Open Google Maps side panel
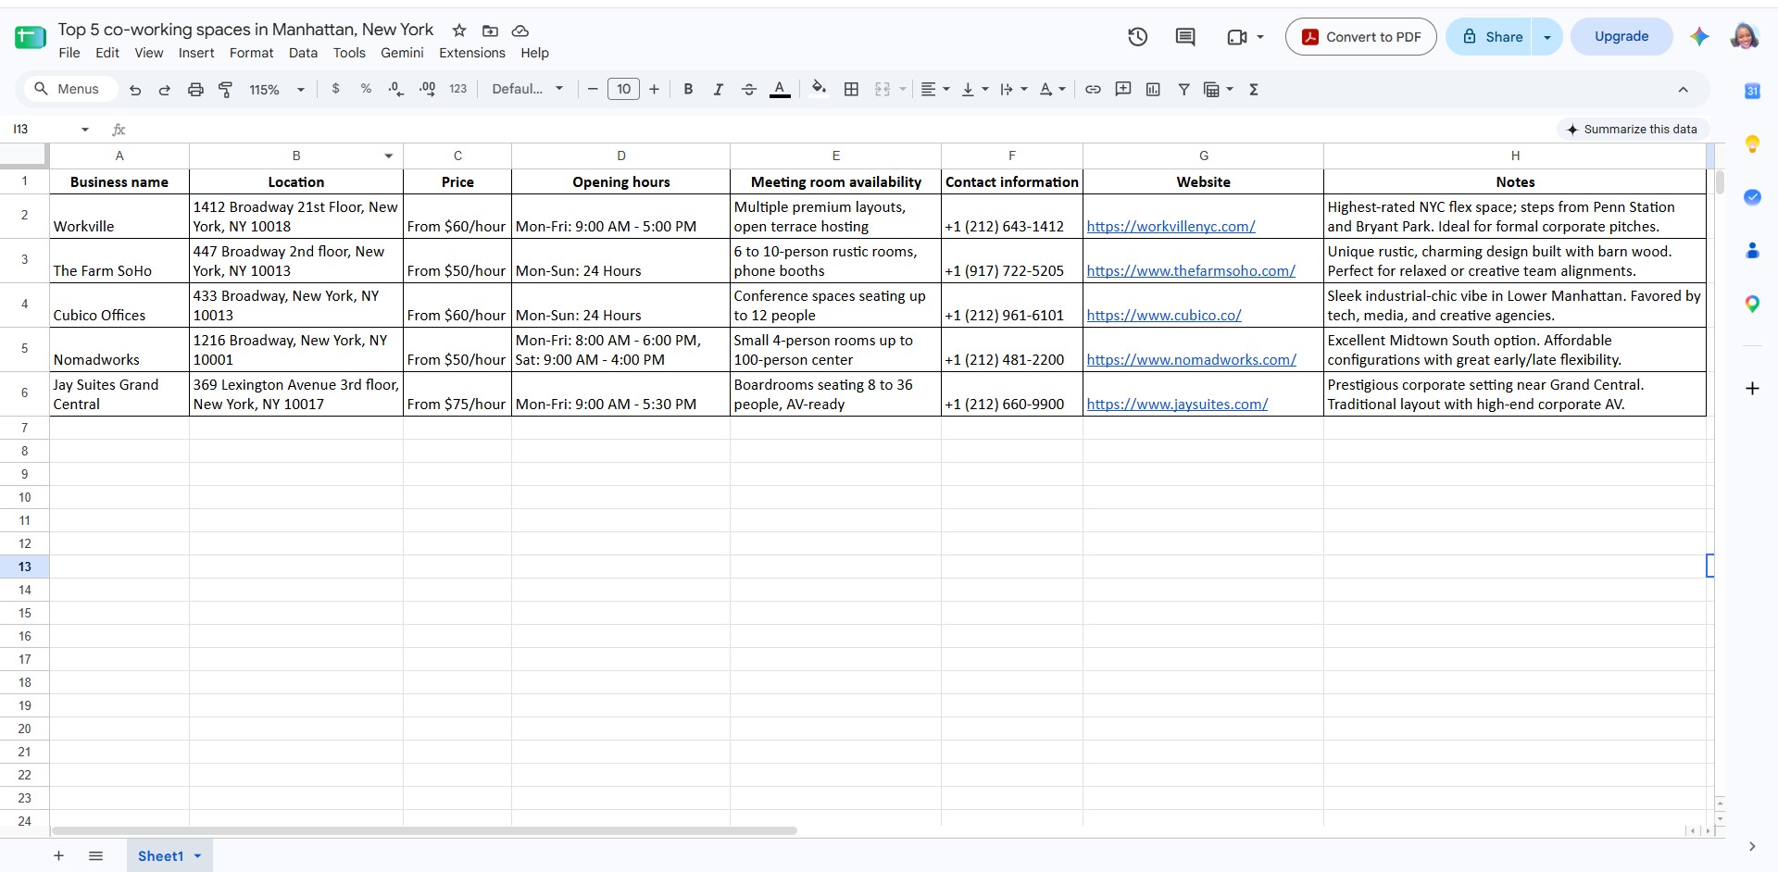Image resolution: width=1778 pixels, height=872 pixels. 1752,304
